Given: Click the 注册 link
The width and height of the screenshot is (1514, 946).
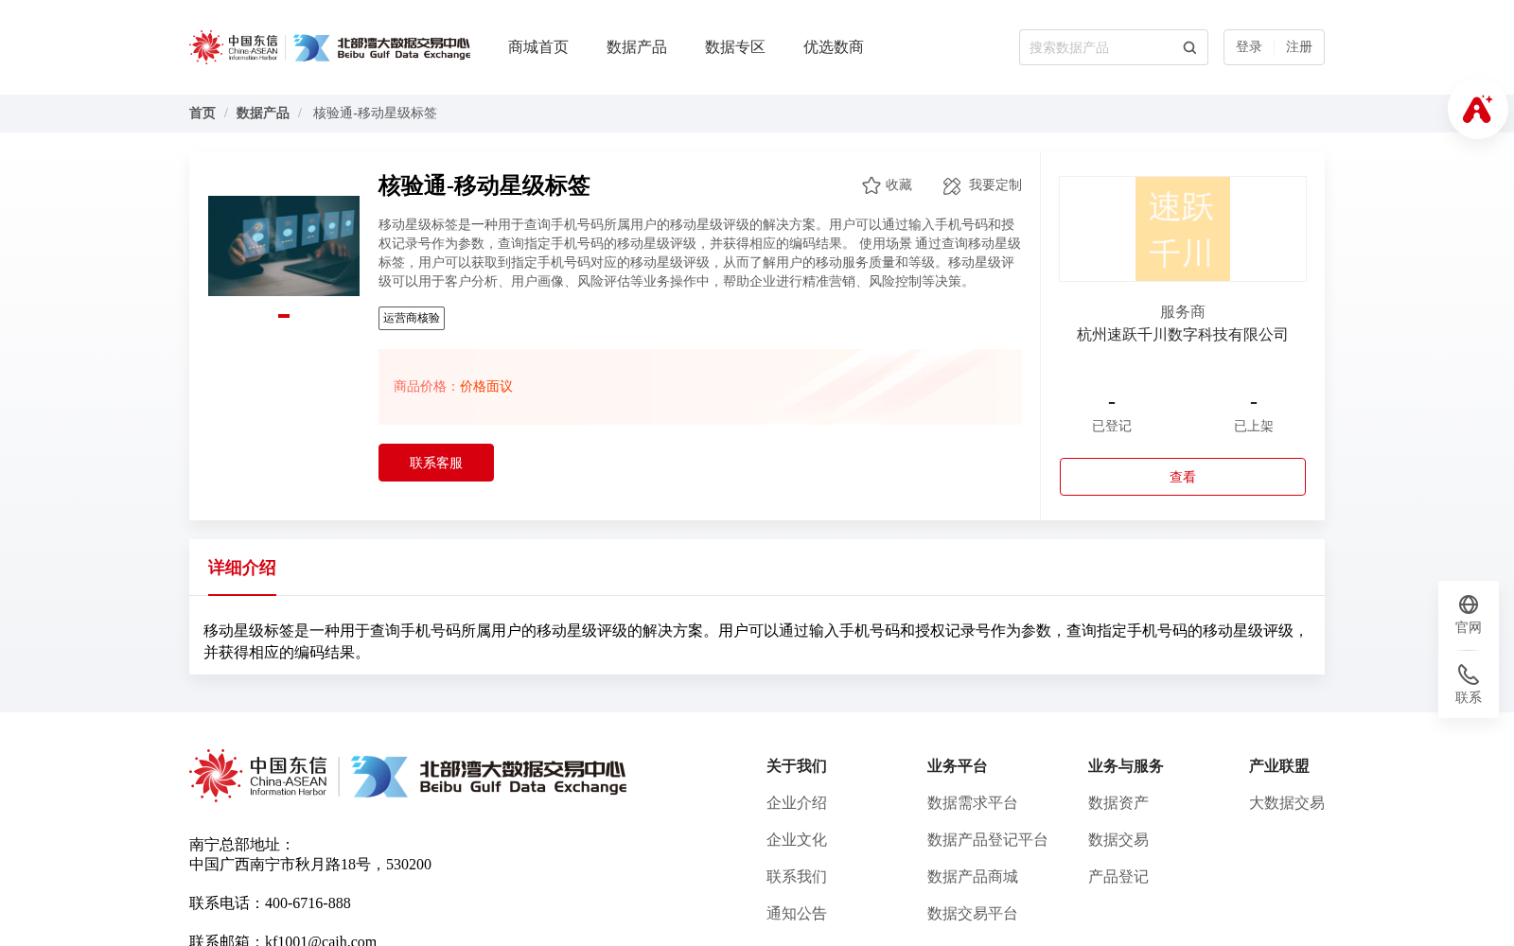Looking at the screenshot, I should click(1299, 47).
